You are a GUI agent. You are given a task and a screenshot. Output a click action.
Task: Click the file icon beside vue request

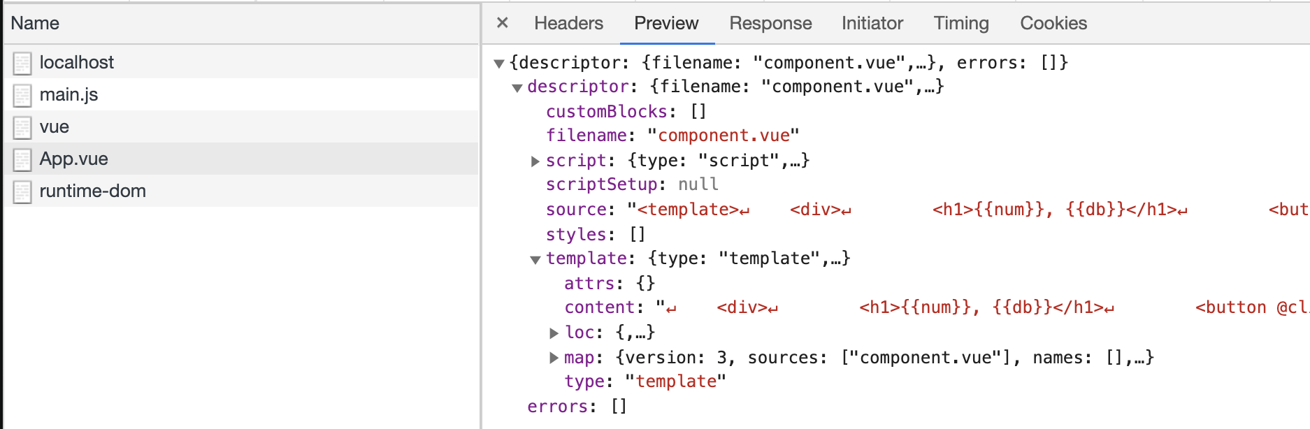[x=22, y=127]
